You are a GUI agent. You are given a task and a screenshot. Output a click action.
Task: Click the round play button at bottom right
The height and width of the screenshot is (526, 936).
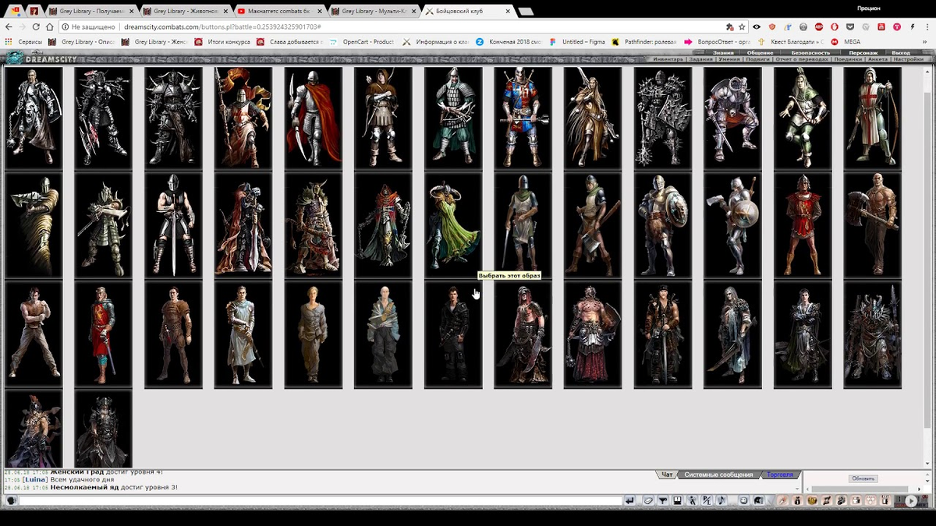tap(911, 501)
